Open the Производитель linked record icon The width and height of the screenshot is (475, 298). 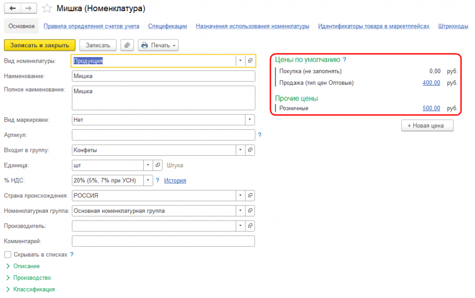(250, 226)
